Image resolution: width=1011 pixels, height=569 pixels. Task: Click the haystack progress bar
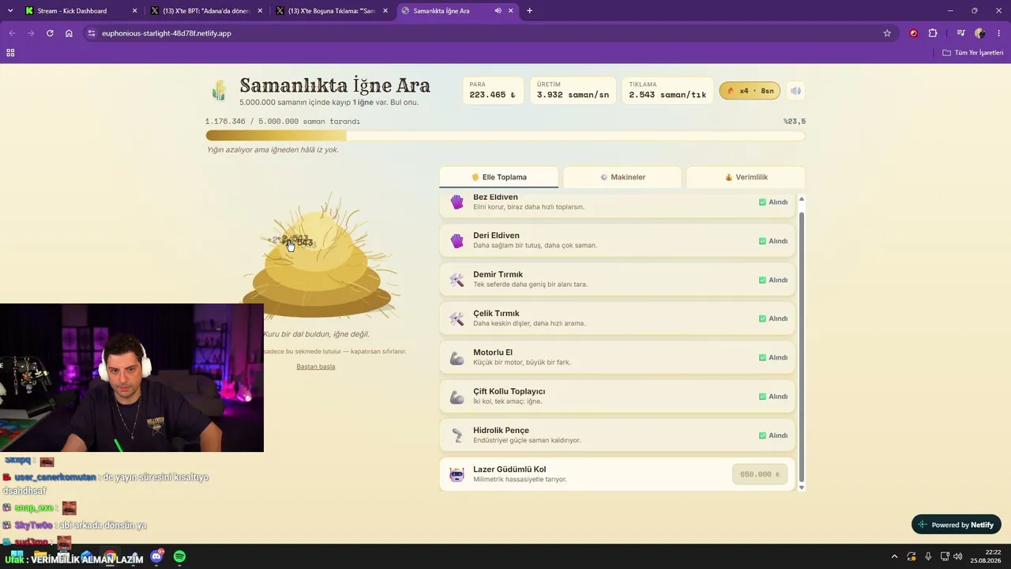tap(505, 136)
